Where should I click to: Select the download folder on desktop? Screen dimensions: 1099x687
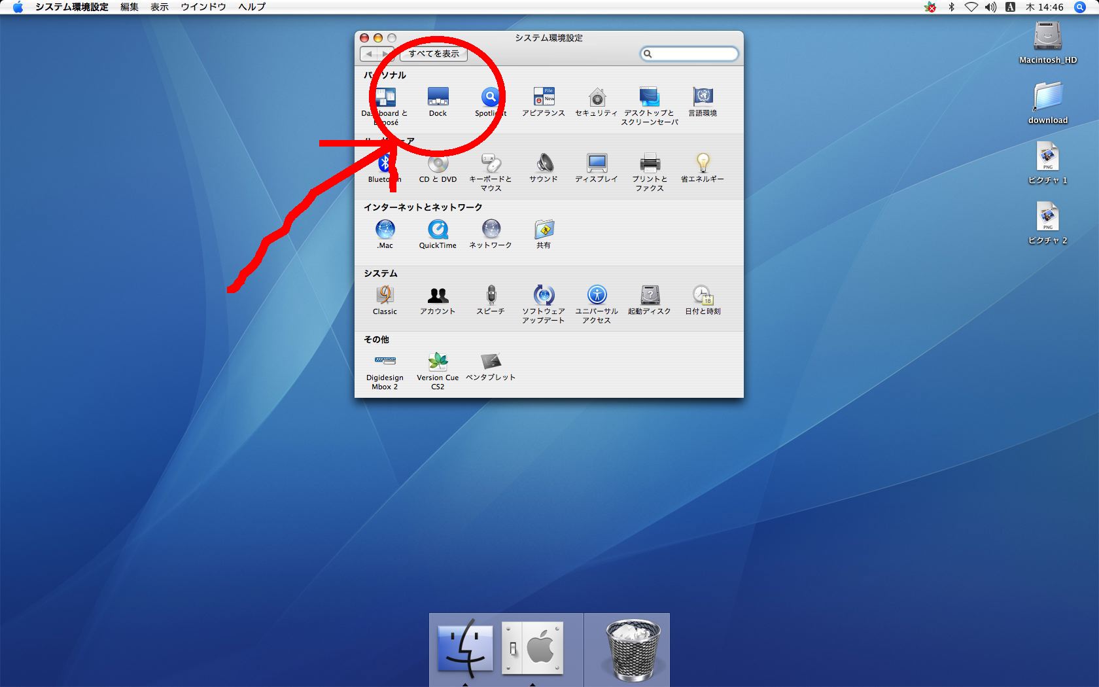click(1048, 103)
